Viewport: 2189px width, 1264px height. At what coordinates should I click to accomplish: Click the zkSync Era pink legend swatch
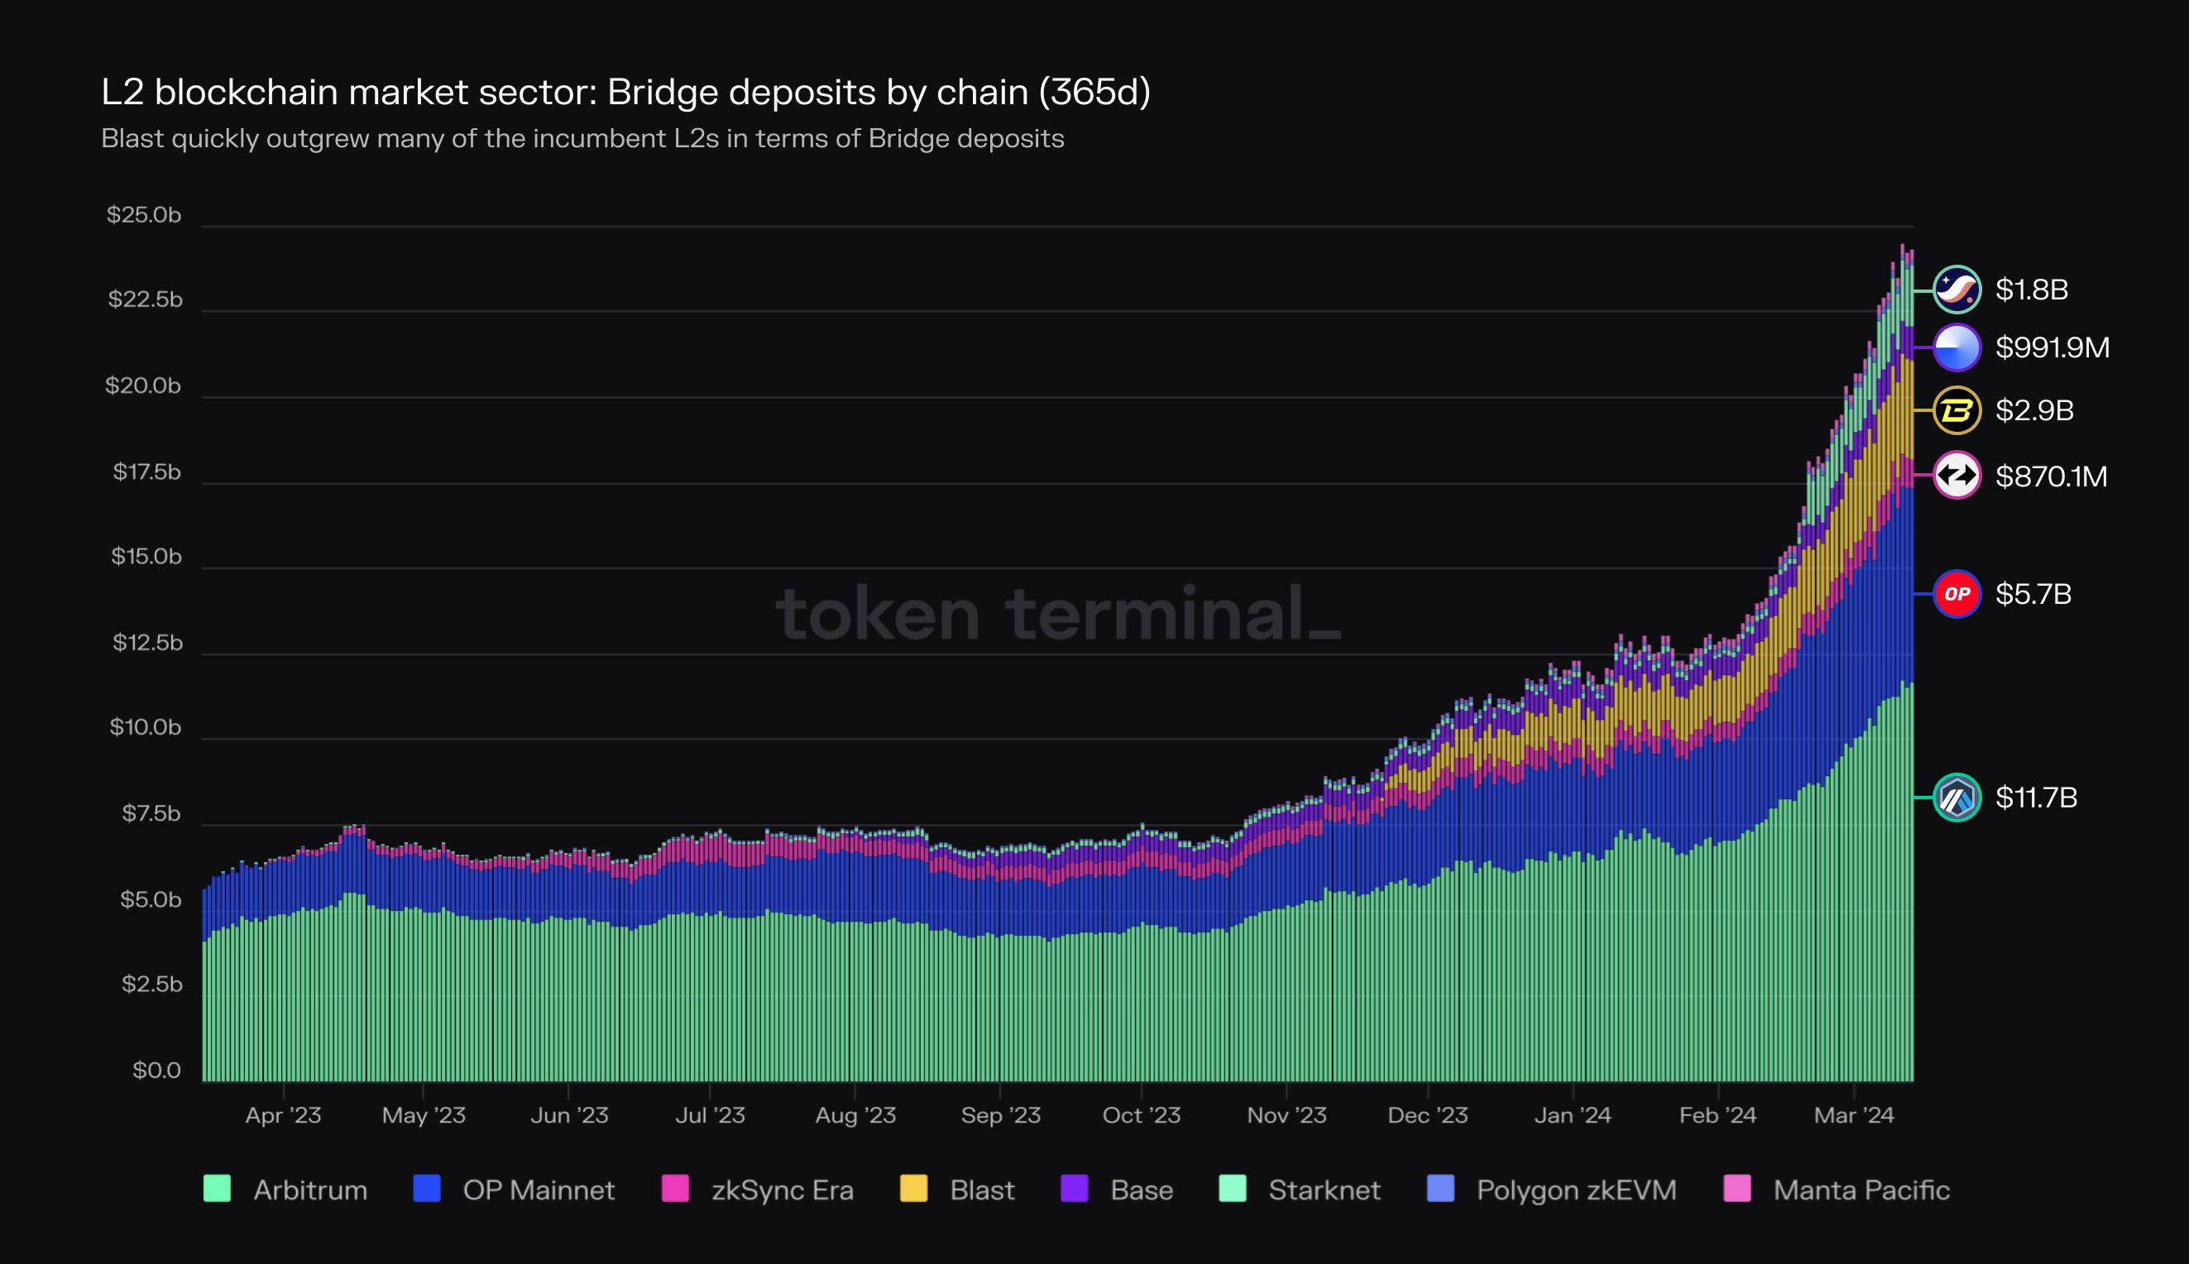click(x=675, y=1189)
